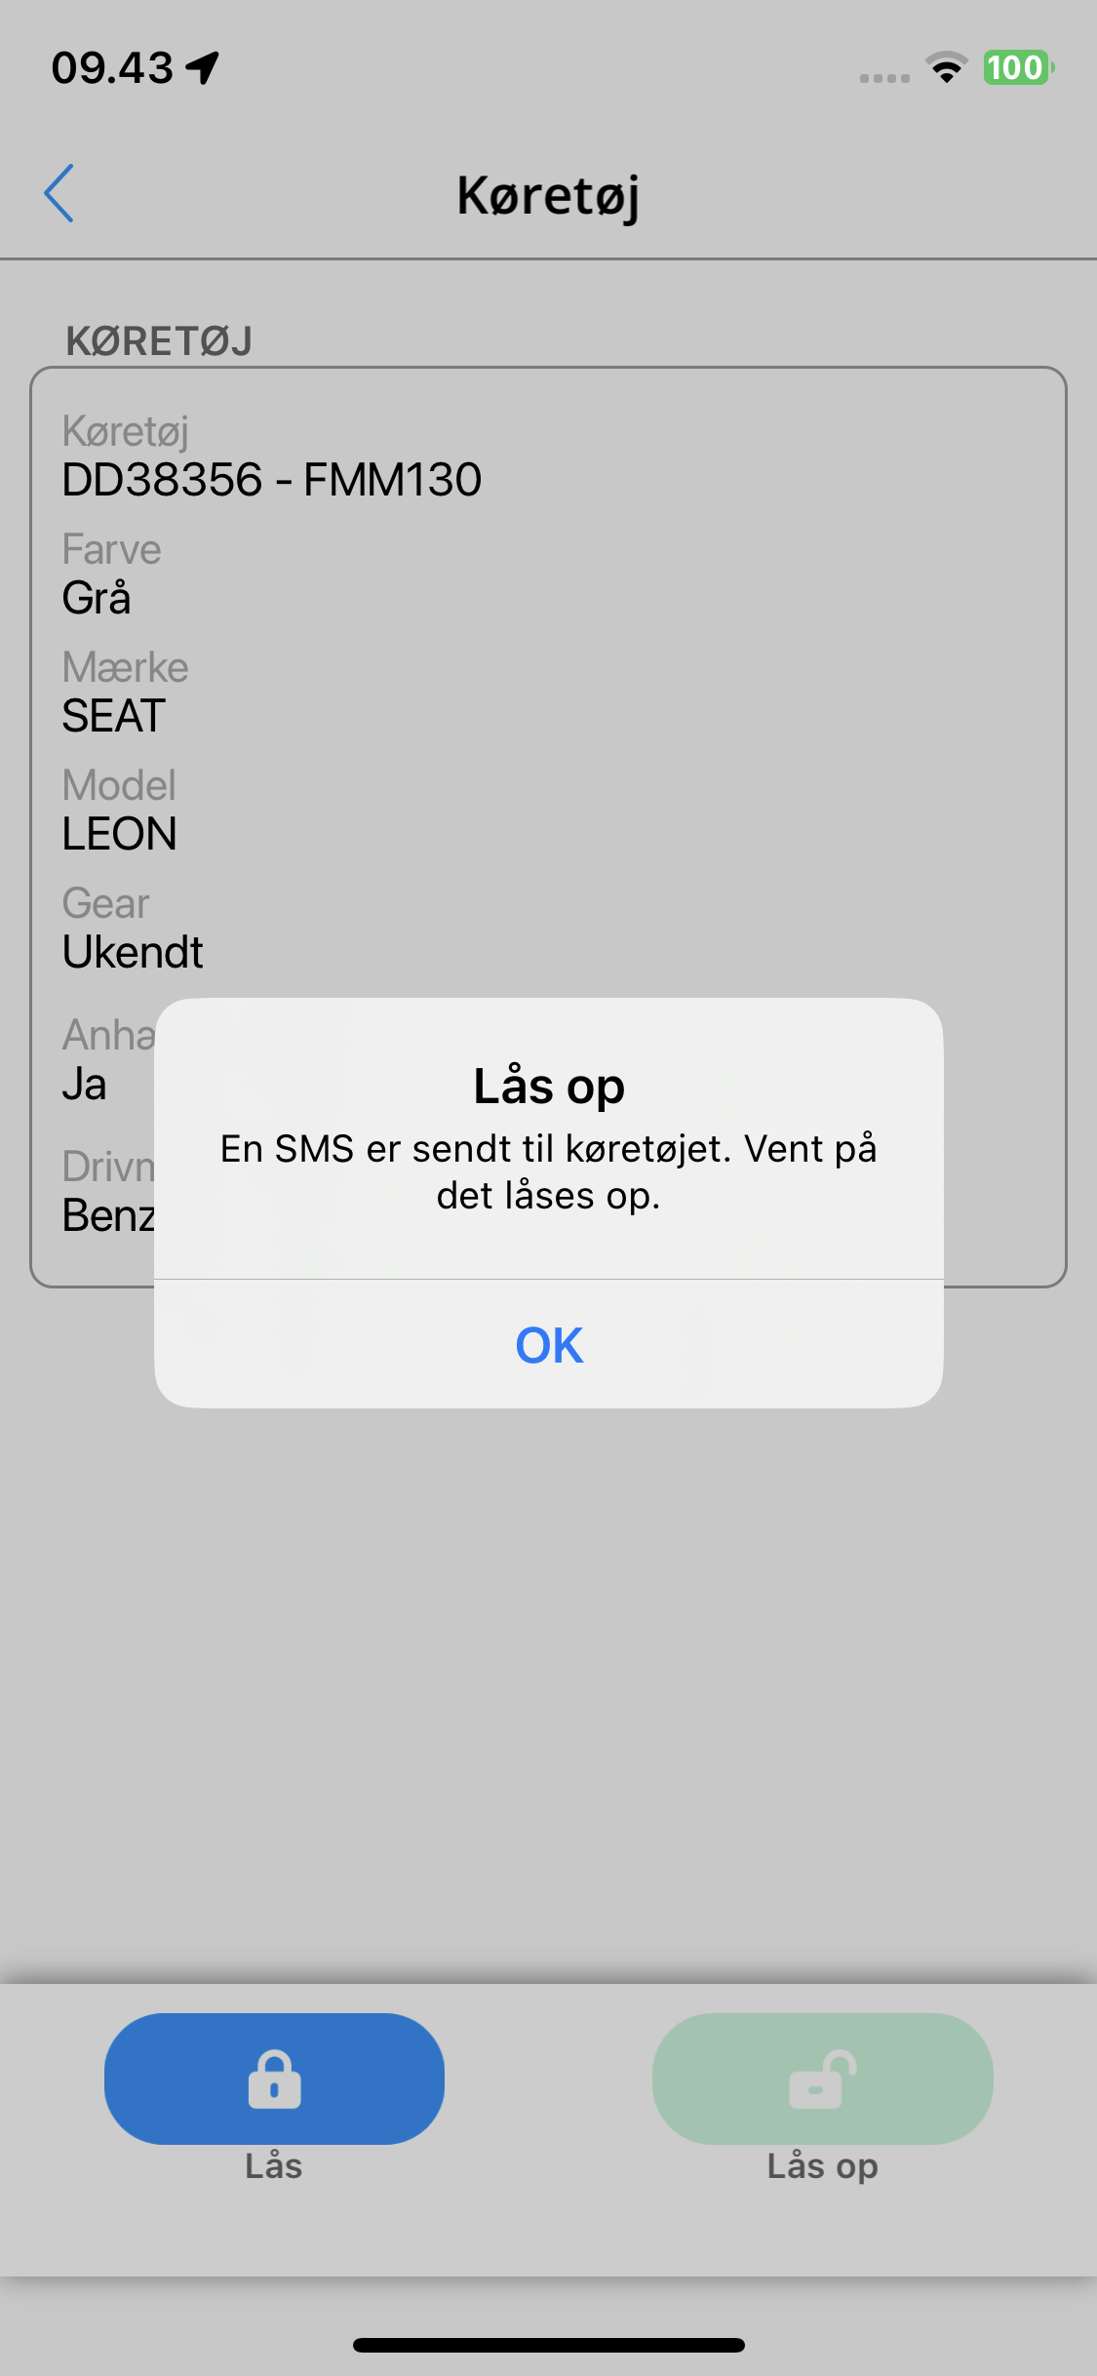The width and height of the screenshot is (1097, 2376).
Task: Tap the SMS sent message text
Action: point(549,1171)
